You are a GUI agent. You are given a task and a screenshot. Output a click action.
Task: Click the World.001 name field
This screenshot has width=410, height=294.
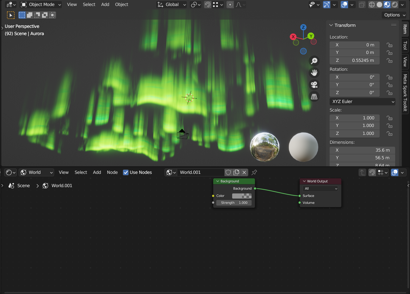[x=201, y=172]
